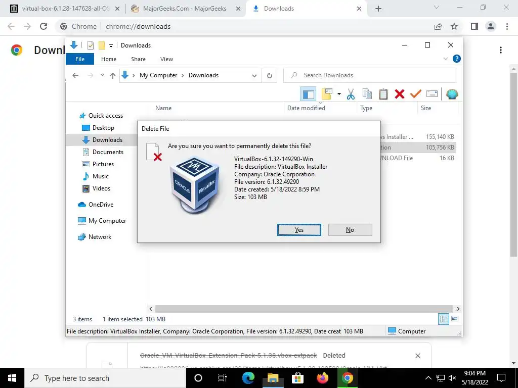
Task: Switch to the MajorGeeks.Com Chrome tab
Action: tap(186, 9)
